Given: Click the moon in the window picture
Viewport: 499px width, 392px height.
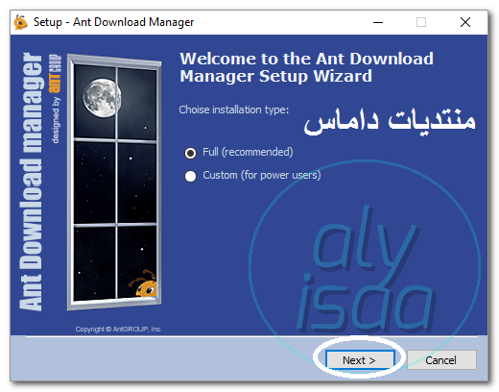Looking at the screenshot, I should [x=102, y=98].
